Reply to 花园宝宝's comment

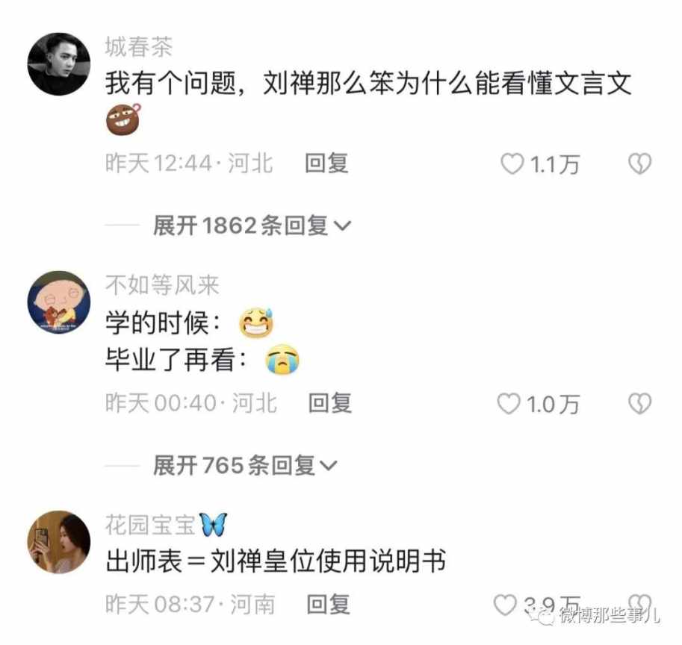328,605
